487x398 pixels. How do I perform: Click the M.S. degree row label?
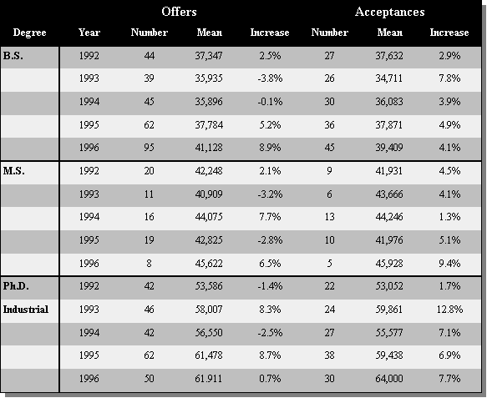point(13,171)
